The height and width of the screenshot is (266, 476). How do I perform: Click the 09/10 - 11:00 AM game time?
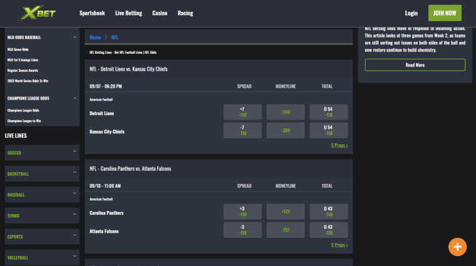[x=105, y=186]
